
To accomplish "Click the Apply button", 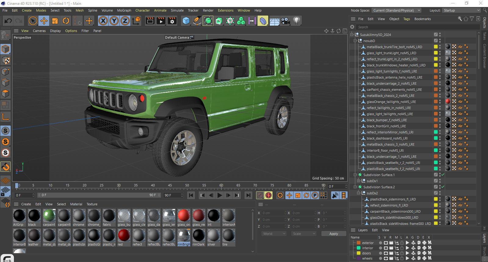I will (x=334, y=234).
